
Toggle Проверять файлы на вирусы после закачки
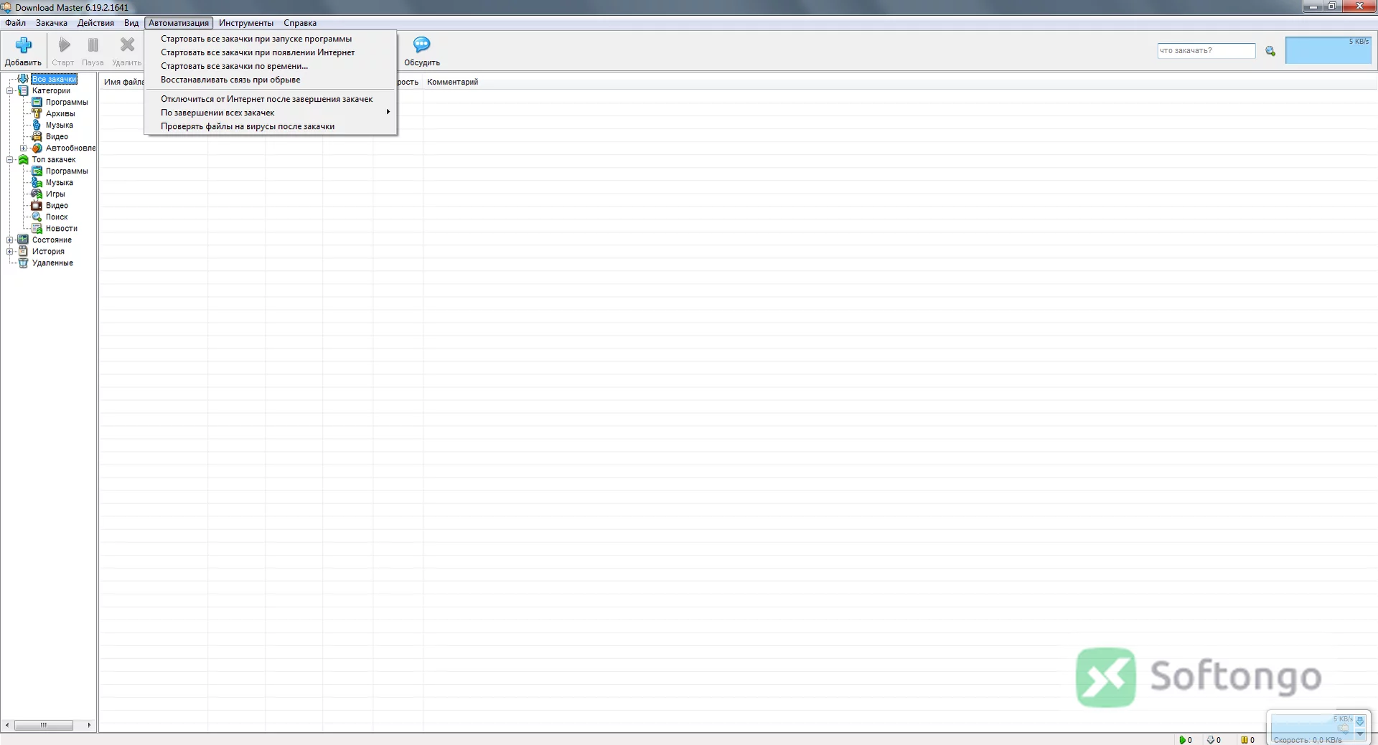(271, 126)
